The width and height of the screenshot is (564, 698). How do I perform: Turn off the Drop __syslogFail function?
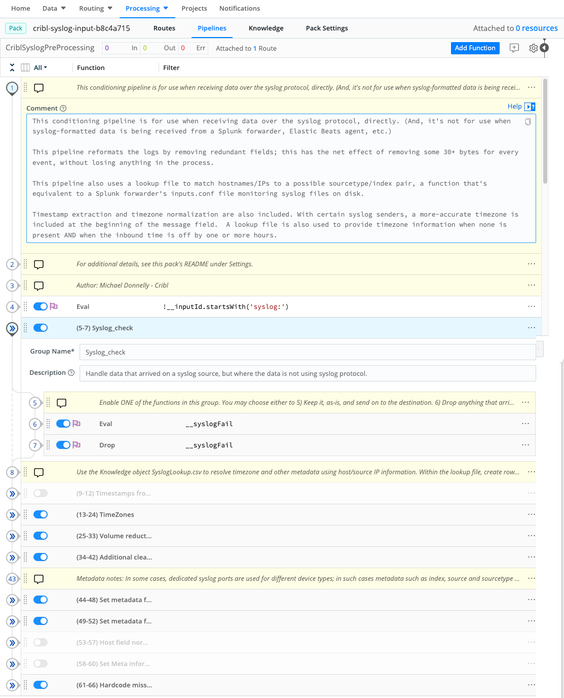pyautogui.click(x=63, y=445)
